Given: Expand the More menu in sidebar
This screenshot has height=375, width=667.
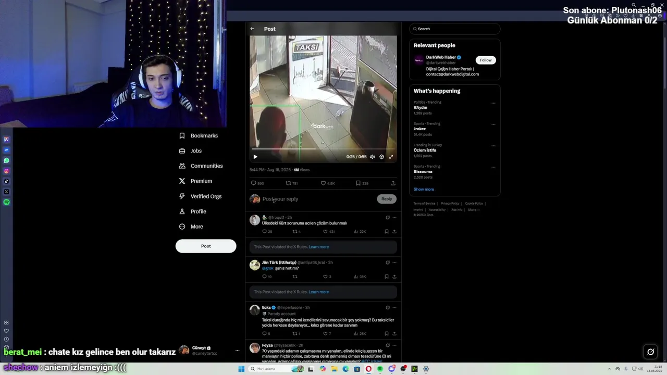Looking at the screenshot, I should click(191, 227).
